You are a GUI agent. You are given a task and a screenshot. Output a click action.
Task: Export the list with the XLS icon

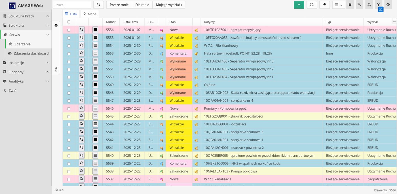click(59, 190)
